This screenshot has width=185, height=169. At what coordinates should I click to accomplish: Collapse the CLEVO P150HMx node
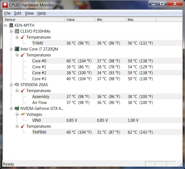pos(11,31)
